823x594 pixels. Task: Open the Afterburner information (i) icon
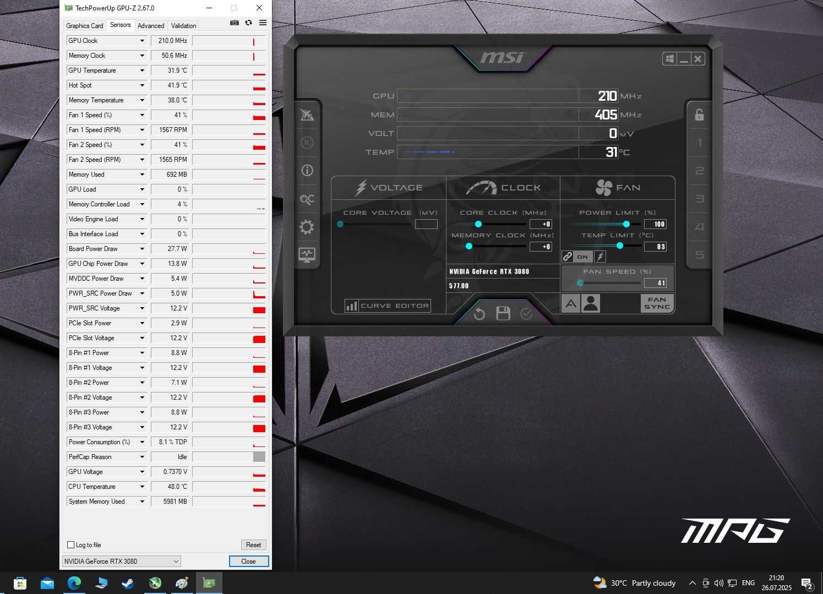(x=307, y=171)
